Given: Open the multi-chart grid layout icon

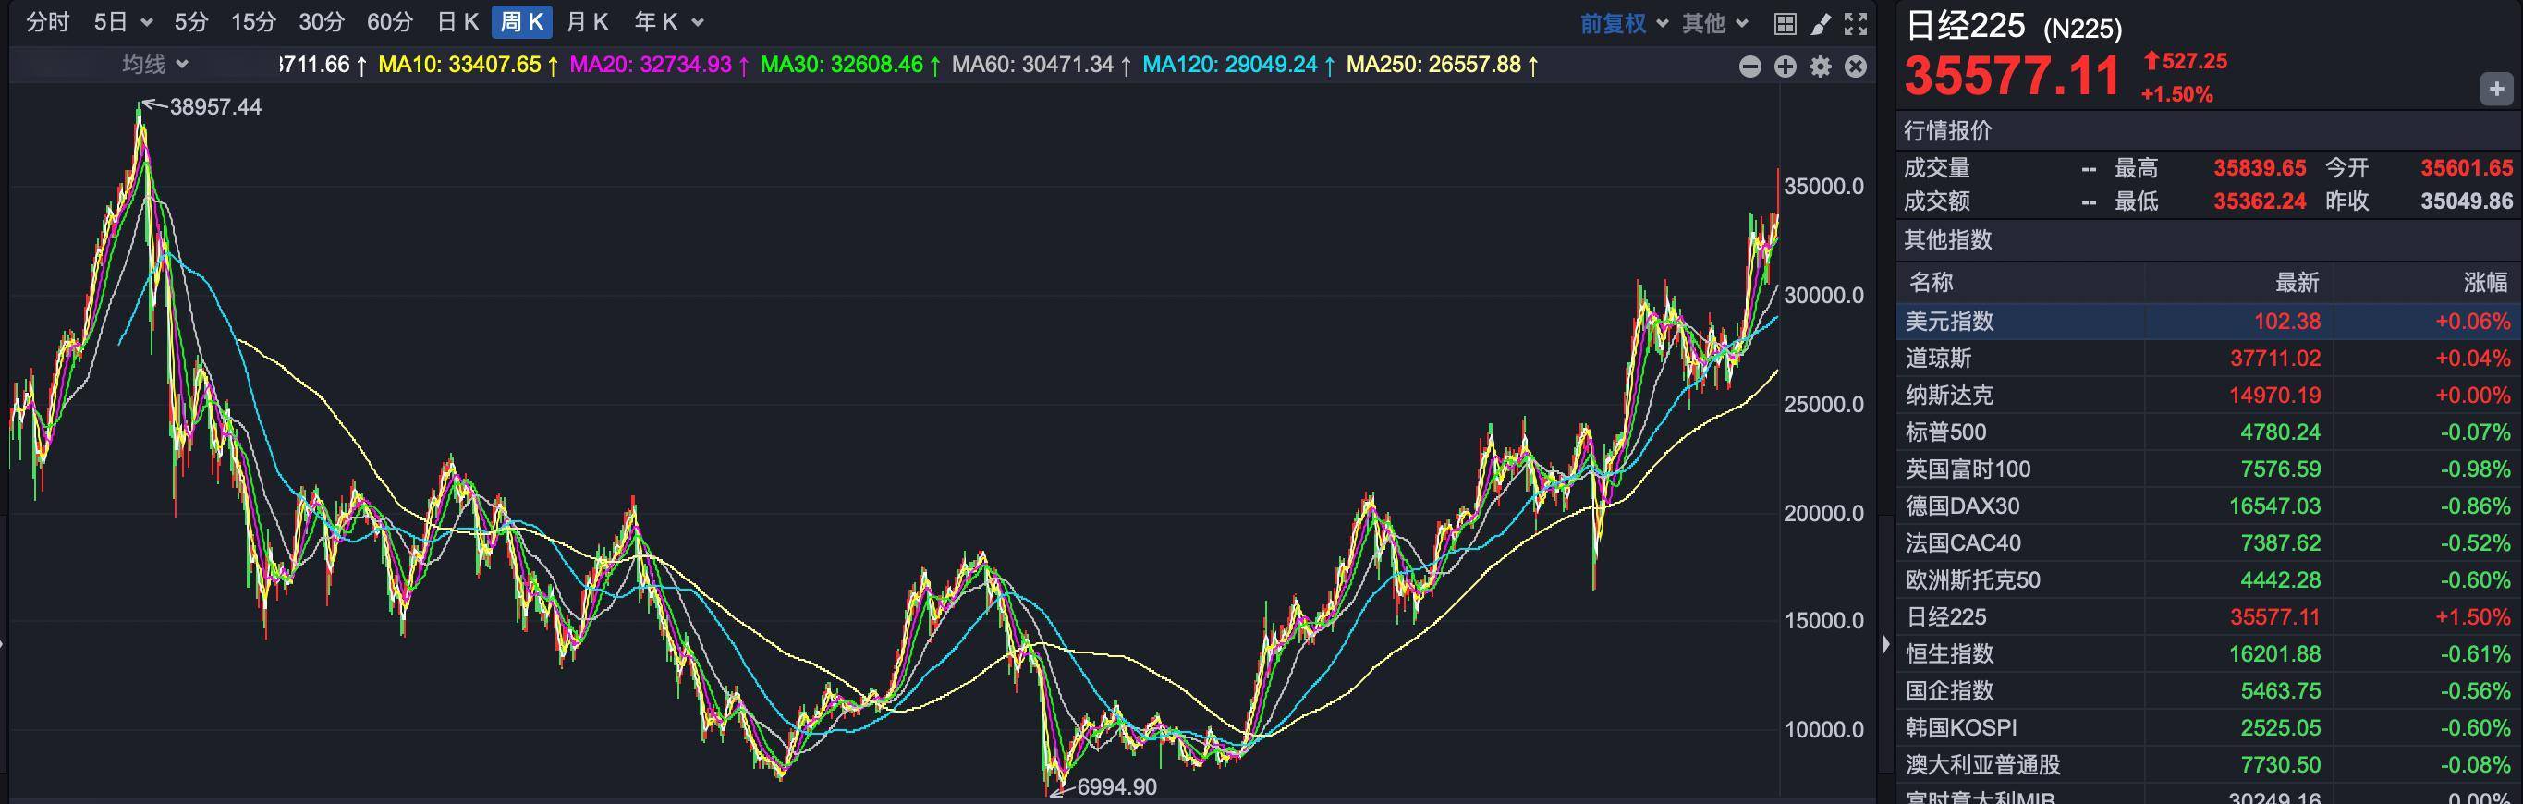Looking at the screenshot, I should [x=1786, y=23].
